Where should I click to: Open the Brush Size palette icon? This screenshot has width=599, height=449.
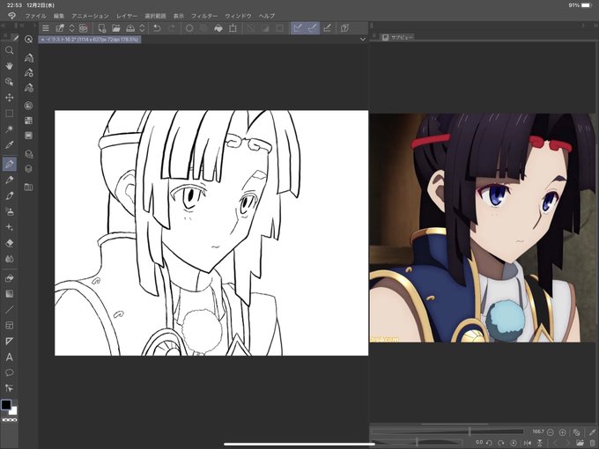(29, 88)
